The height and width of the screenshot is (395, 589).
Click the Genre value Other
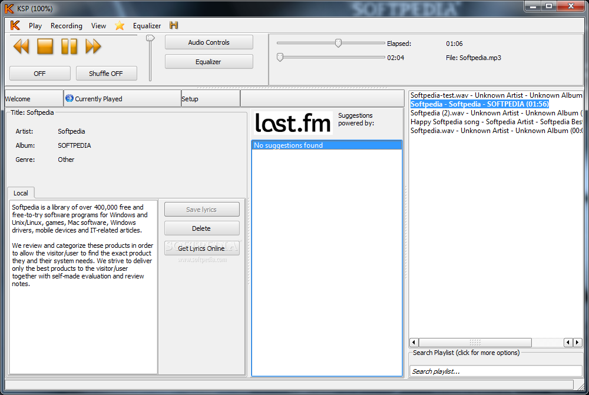click(66, 160)
